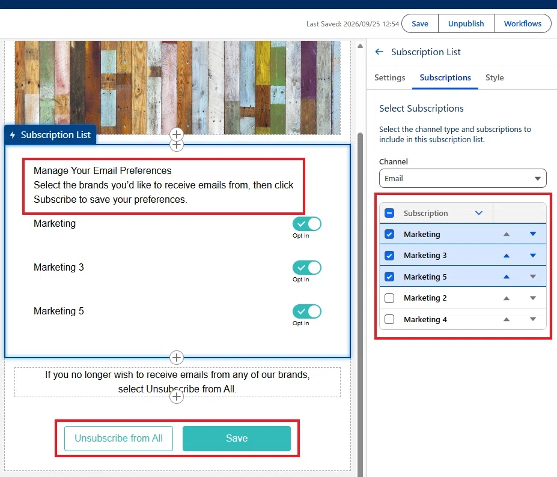Click the plus icon below the subscription list block

[177, 358]
